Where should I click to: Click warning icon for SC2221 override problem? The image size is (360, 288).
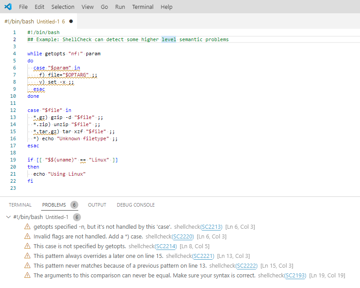pos(27,256)
